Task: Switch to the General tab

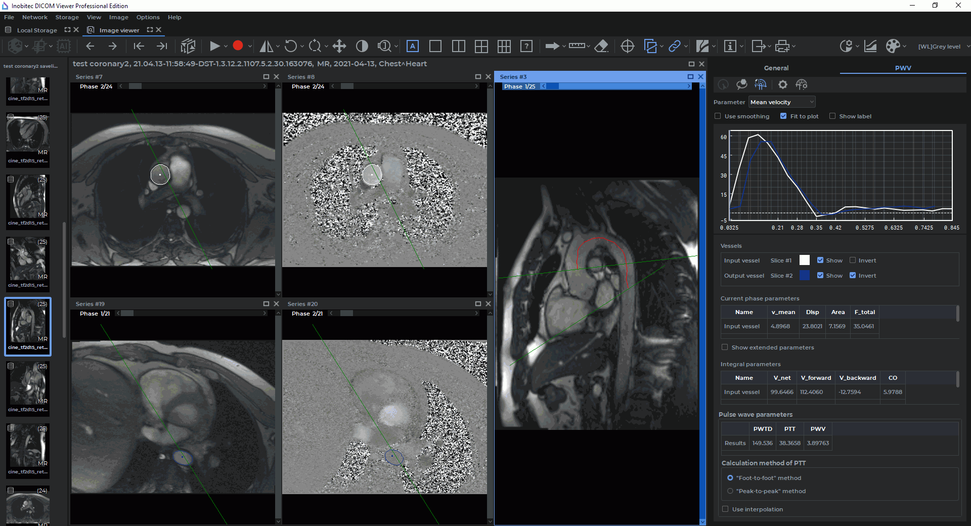Action: [x=776, y=68]
